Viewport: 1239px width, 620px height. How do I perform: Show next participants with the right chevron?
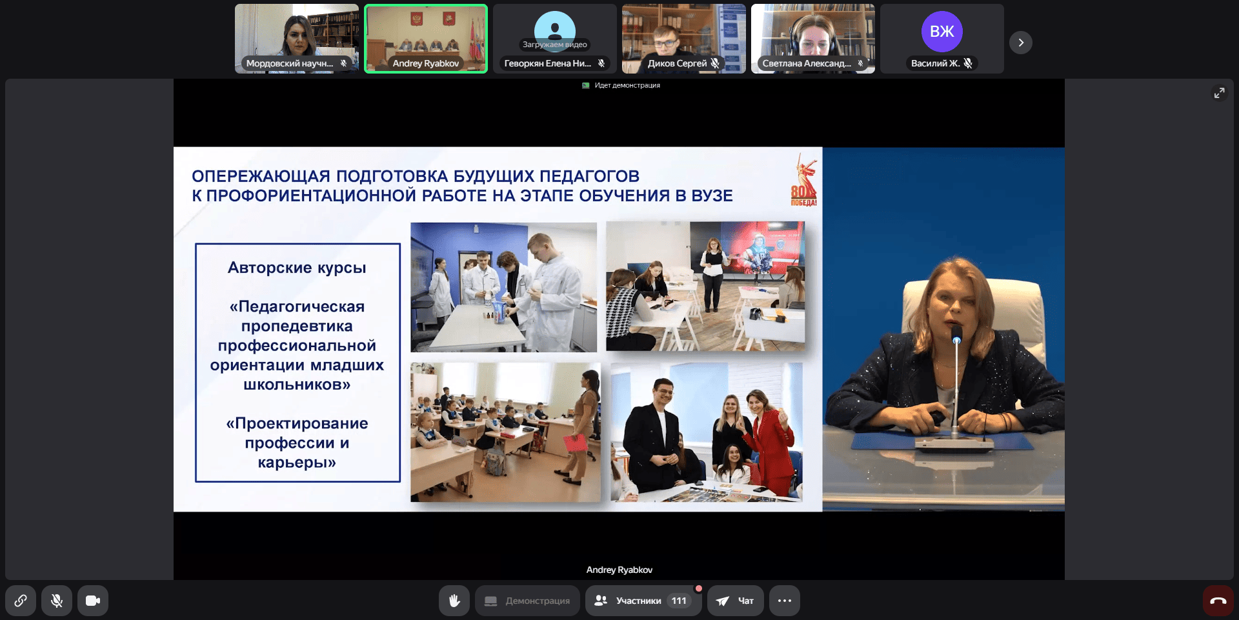(1020, 43)
